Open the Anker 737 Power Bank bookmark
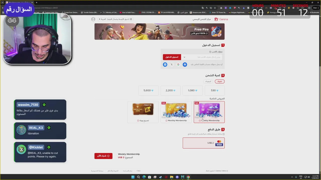The height and width of the screenshot is (180, 321). (x=218, y=12)
